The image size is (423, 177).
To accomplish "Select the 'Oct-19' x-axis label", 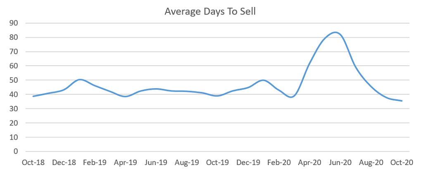I will [218, 163].
